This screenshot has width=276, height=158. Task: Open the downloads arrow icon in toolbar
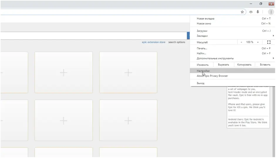coord(258,12)
